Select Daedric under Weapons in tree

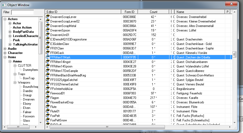point(28,91)
